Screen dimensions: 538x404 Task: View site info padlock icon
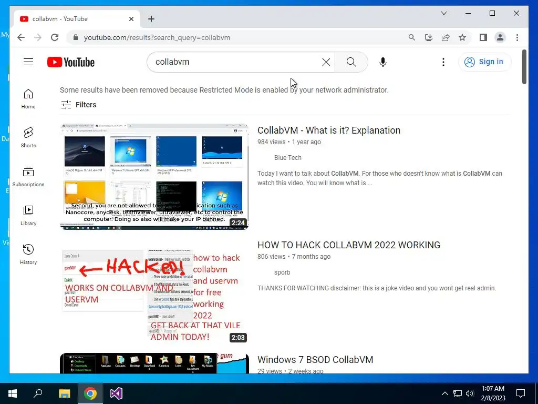tap(76, 37)
